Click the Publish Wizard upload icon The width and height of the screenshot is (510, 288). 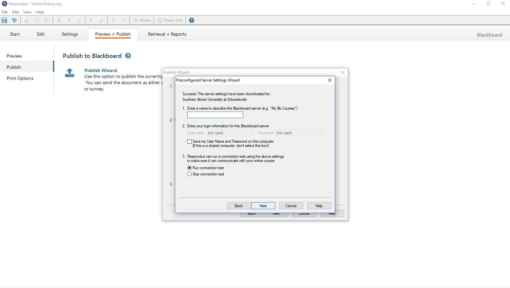pos(70,73)
